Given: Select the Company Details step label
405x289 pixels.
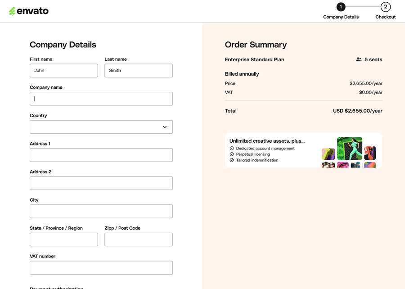Looking at the screenshot, I should tap(341, 17).
